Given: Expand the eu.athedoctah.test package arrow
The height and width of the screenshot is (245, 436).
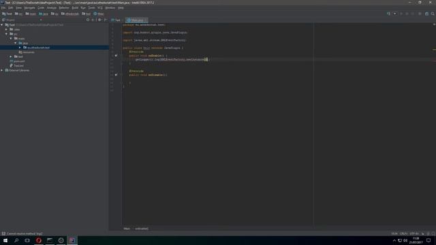Looking at the screenshot, I should point(20,48).
